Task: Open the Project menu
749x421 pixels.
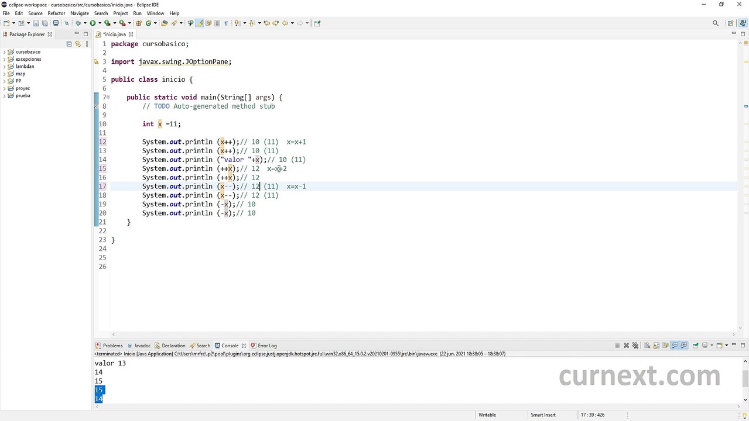Action: point(121,13)
